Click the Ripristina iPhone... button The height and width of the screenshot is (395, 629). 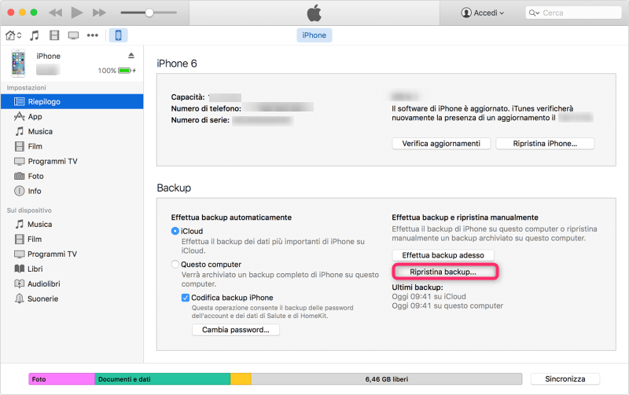(545, 144)
